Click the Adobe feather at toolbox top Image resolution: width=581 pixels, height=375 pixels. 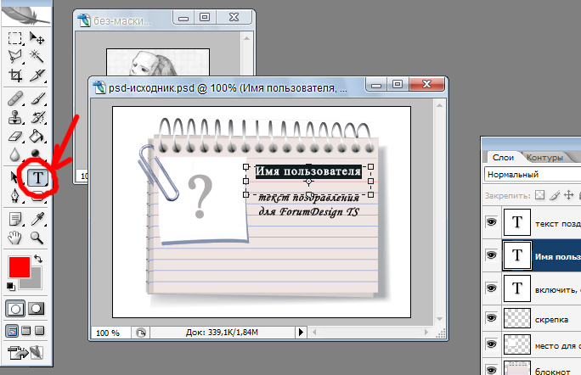click(26, 16)
